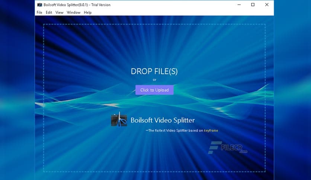
Task: Click the Boilsoft Video Splitter logo text
Action: click(163, 120)
